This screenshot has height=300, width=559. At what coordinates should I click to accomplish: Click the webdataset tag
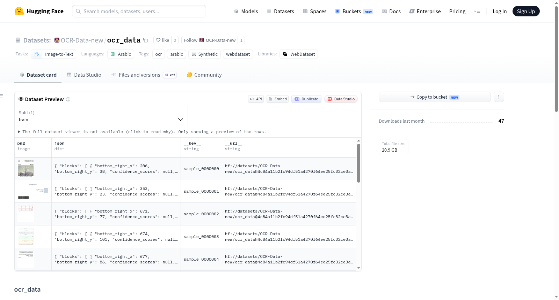point(238,54)
